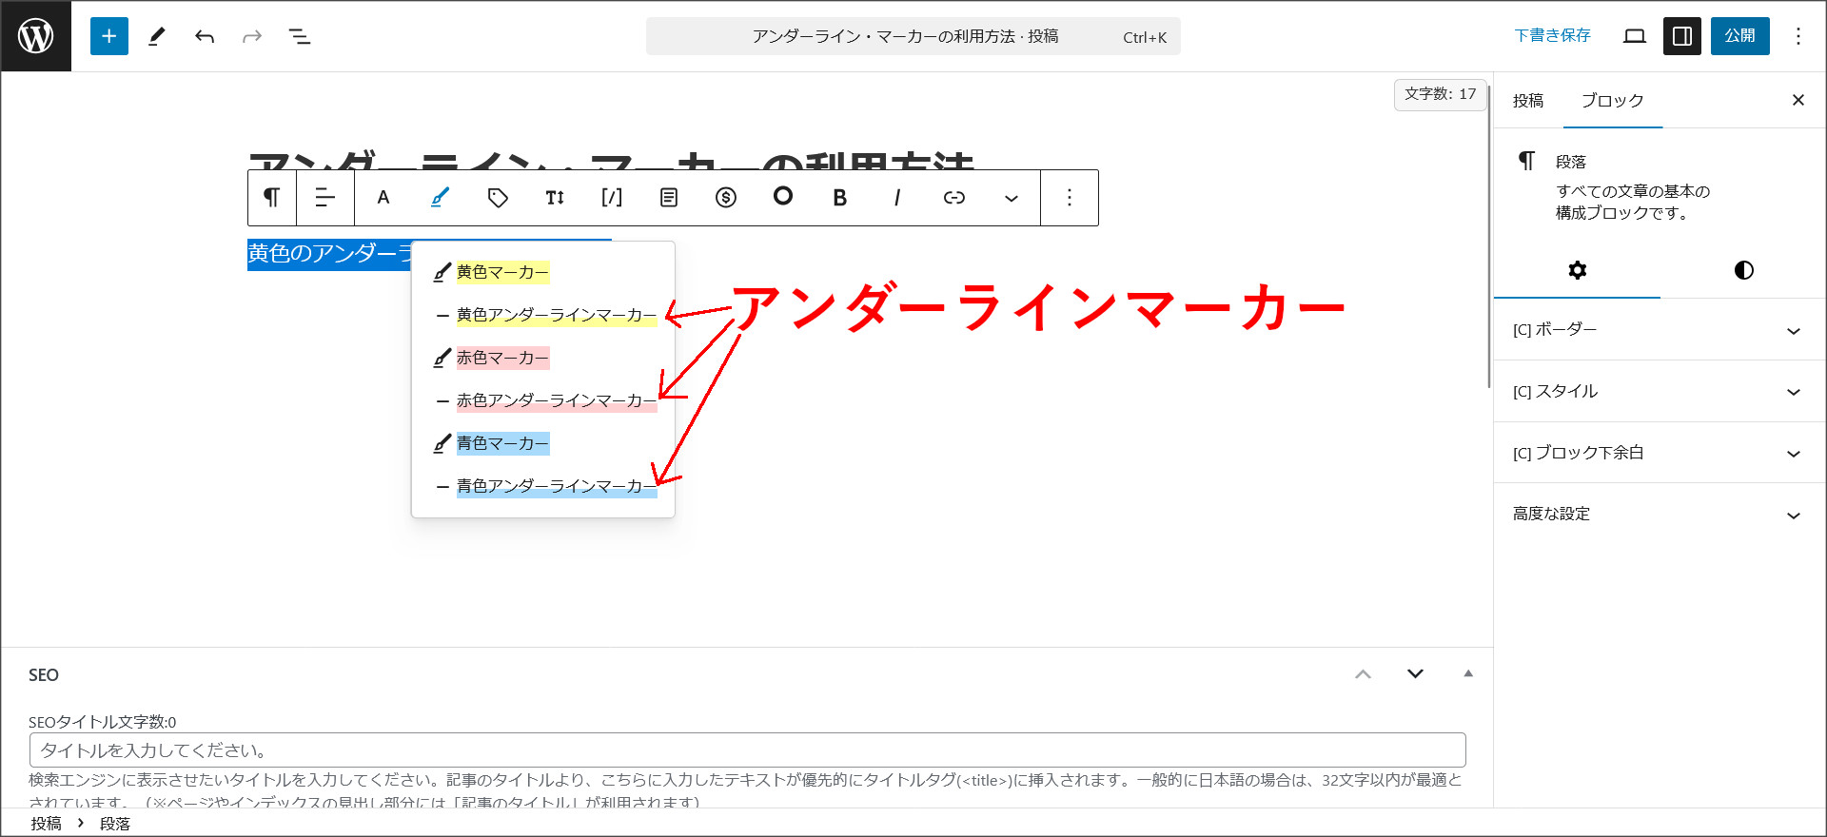This screenshot has width=1827, height=837.
Task: Move the SEO panel up
Action: tap(1363, 674)
